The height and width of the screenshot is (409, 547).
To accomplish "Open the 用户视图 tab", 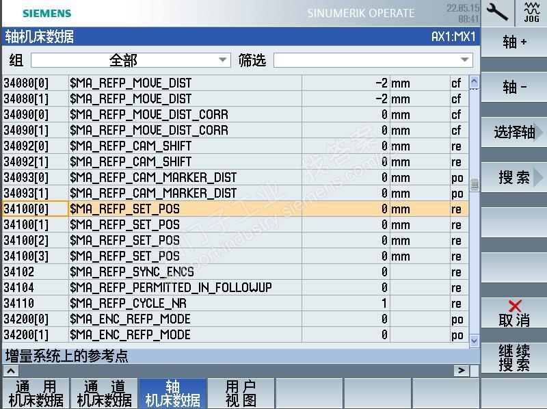I will (x=241, y=394).
